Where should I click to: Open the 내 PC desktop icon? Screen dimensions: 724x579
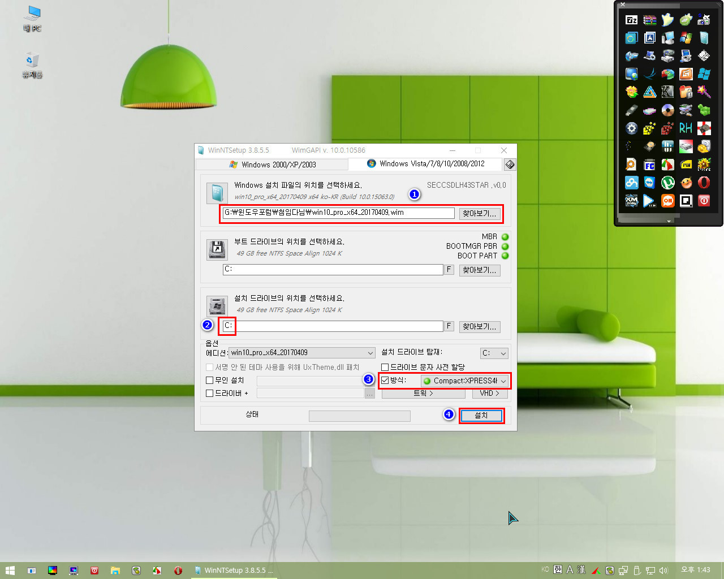(x=32, y=19)
